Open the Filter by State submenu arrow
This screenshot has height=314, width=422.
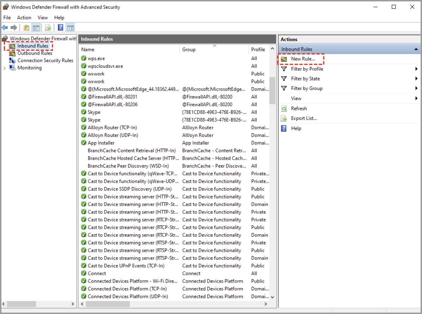click(416, 79)
